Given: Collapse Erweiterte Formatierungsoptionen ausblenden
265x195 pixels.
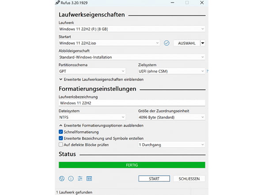Looking at the screenshot, I should point(101,125).
